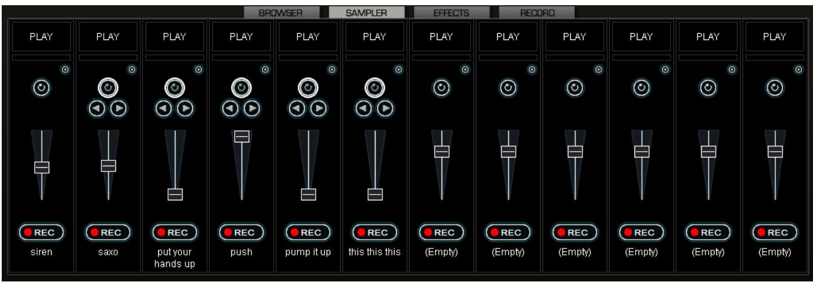Click the push volume slider handle

pos(242,137)
